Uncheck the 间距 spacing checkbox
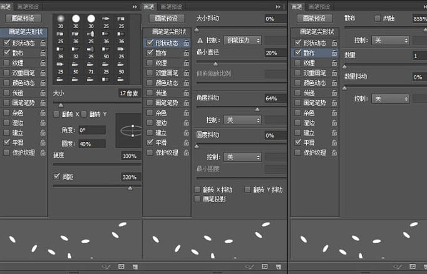 (x=56, y=176)
